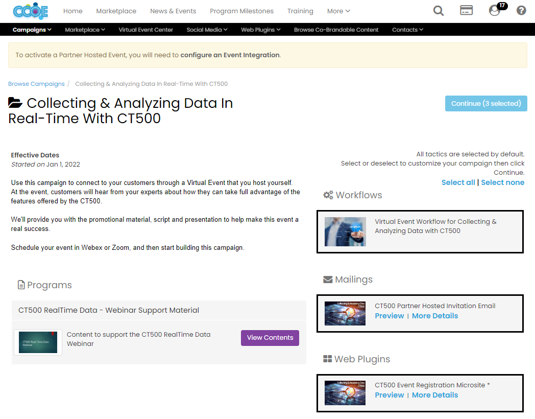
Task: Expand the Contacts dropdown
Action: (407, 30)
